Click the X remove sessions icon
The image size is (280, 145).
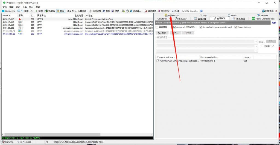tap(31, 11)
